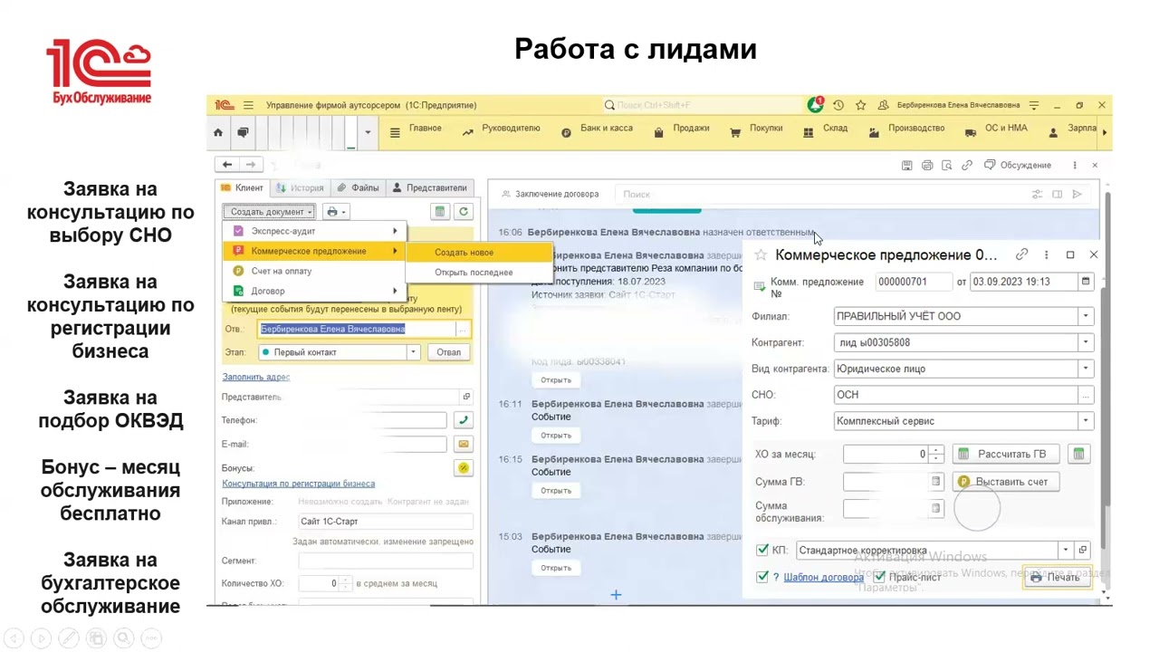The image size is (1159, 652).
Task: Expand the Вид контрагента dropdown
Action: coord(1086,369)
